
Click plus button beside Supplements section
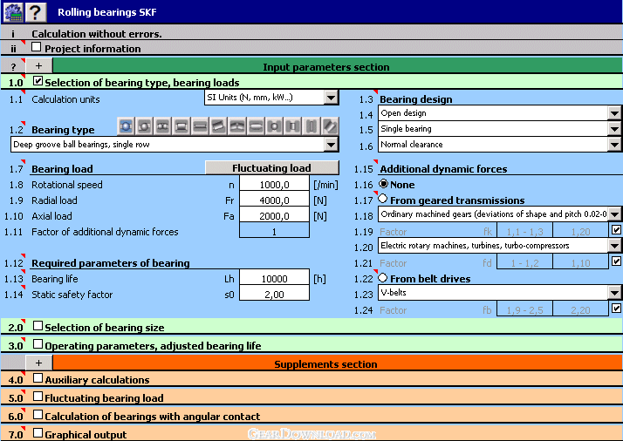[x=38, y=363]
